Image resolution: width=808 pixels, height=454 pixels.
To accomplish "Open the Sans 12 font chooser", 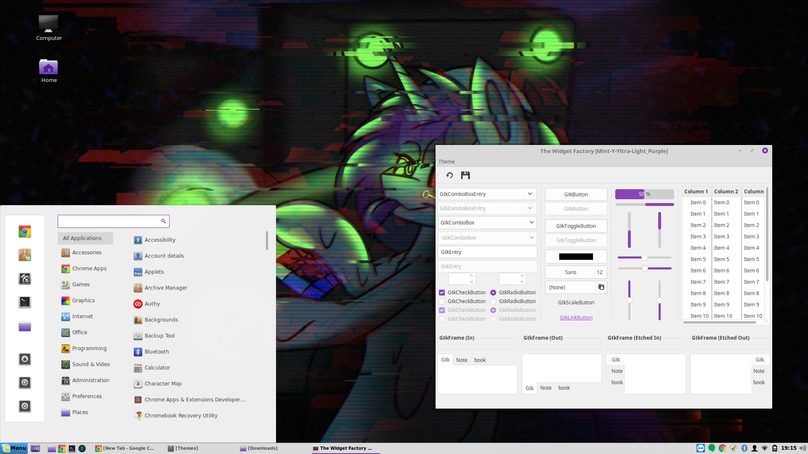I will pyautogui.click(x=576, y=272).
